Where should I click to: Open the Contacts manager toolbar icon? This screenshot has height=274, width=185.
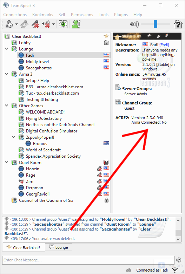(x=76, y=24)
